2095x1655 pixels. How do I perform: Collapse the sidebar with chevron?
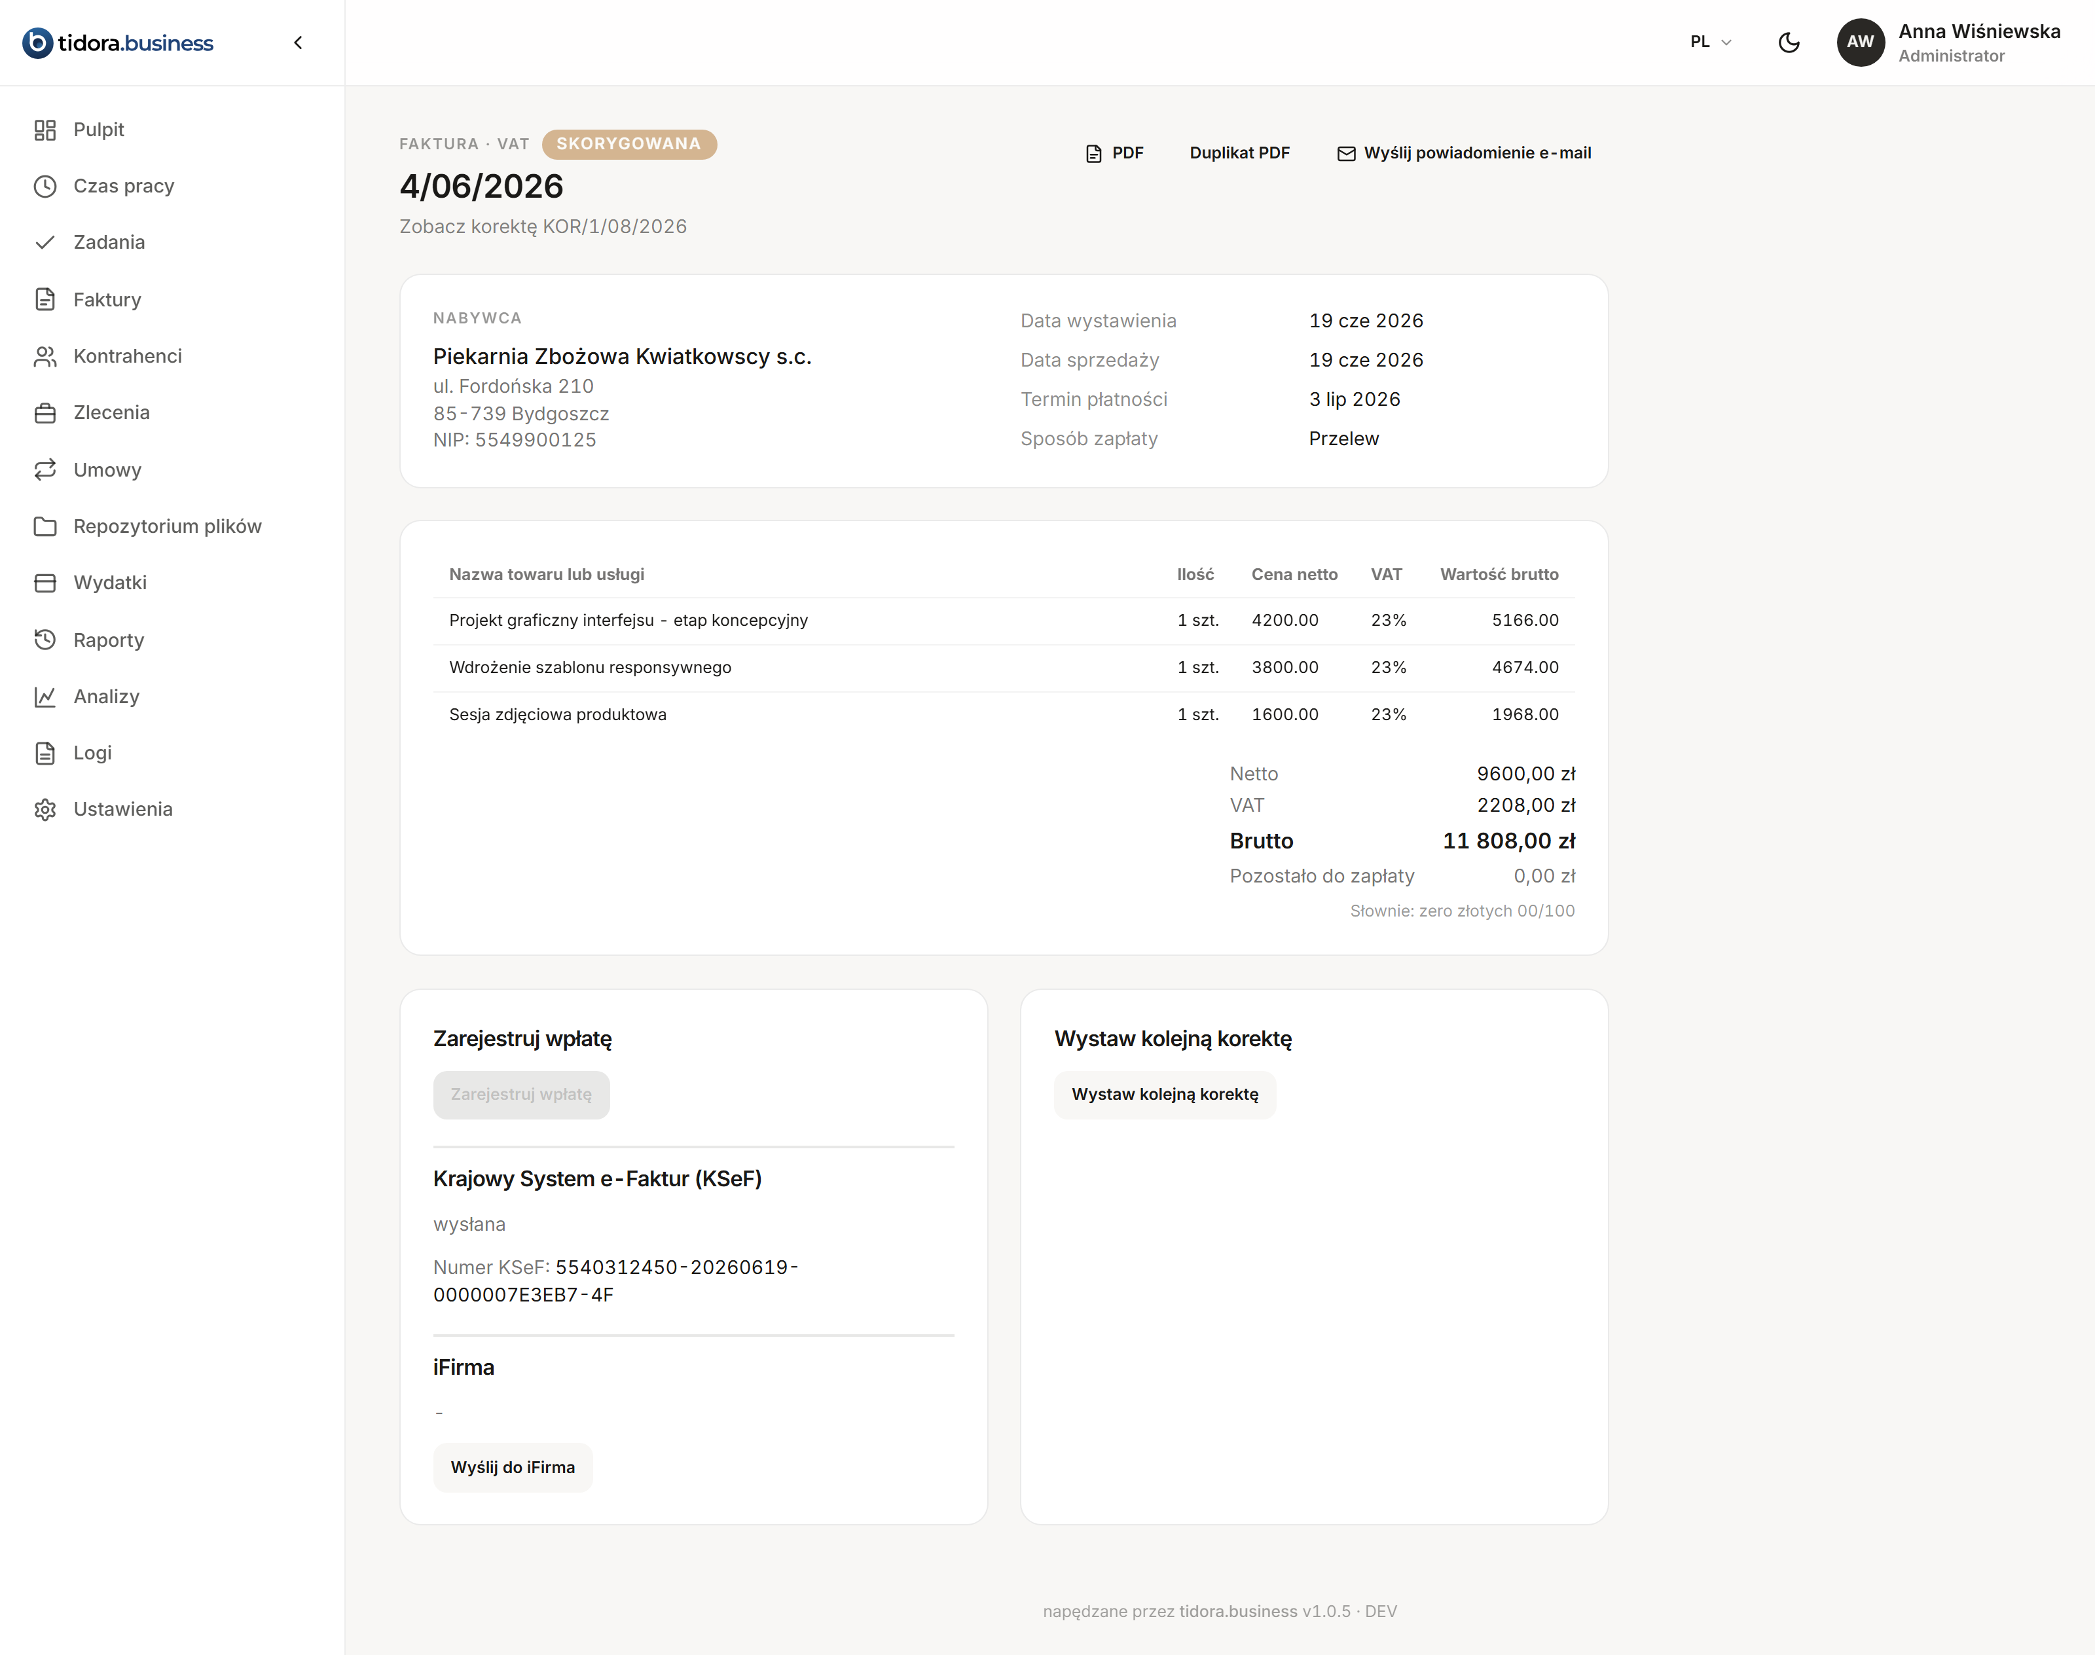coord(299,43)
